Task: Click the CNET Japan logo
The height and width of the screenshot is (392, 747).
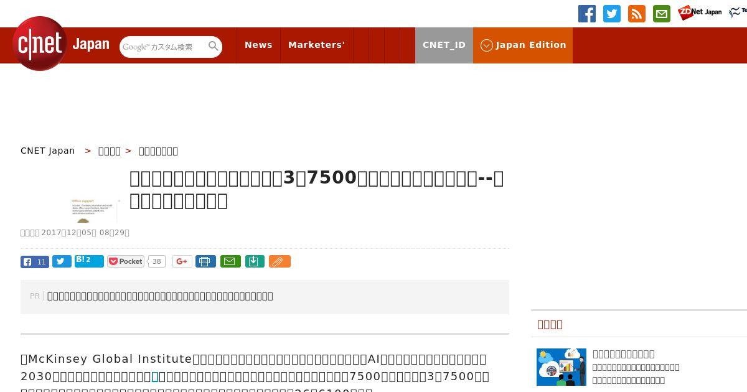Action: [60, 44]
